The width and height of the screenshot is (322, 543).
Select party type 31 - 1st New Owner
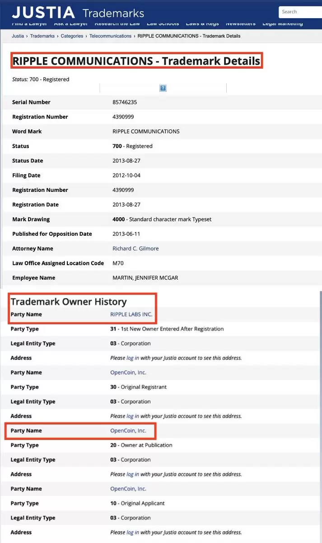(167, 329)
